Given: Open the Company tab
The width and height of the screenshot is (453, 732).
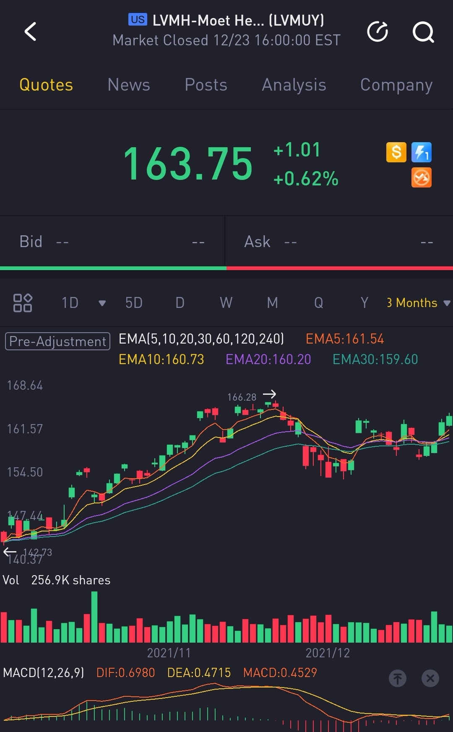Looking at the screenshot, I should pyautogui.click(x=396, y=85).
